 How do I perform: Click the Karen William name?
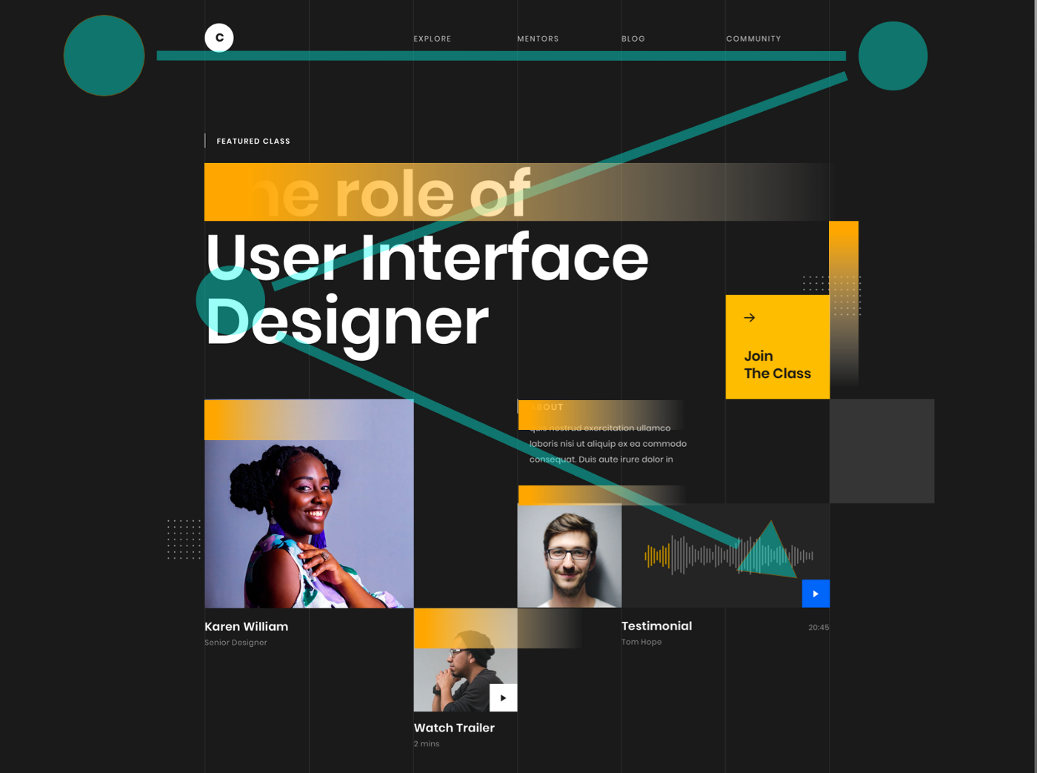point(246,626)
